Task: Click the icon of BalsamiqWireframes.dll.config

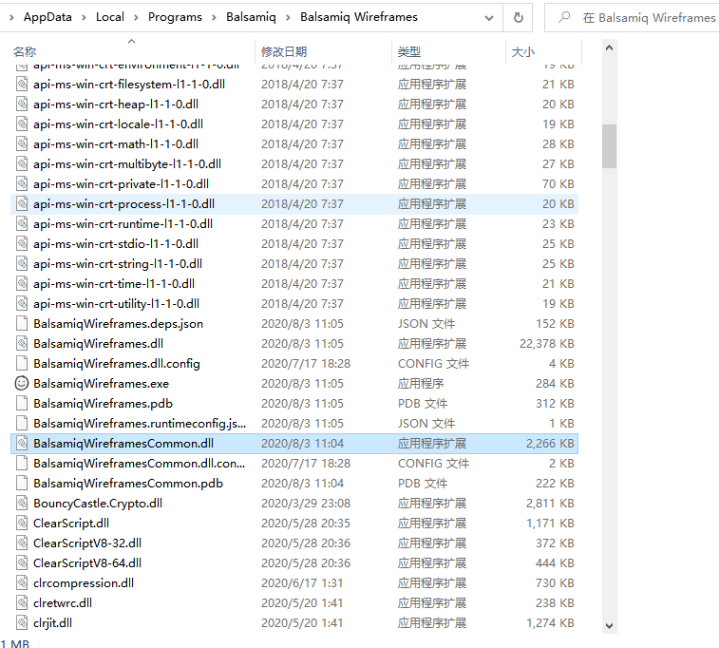Action: (x=22, y=363)
